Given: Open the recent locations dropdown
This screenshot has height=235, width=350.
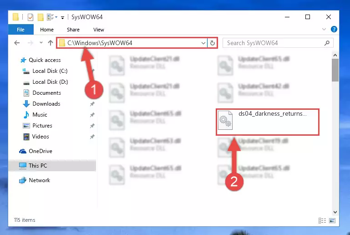Looking at the screenshot, I should [x=41, y=42].
